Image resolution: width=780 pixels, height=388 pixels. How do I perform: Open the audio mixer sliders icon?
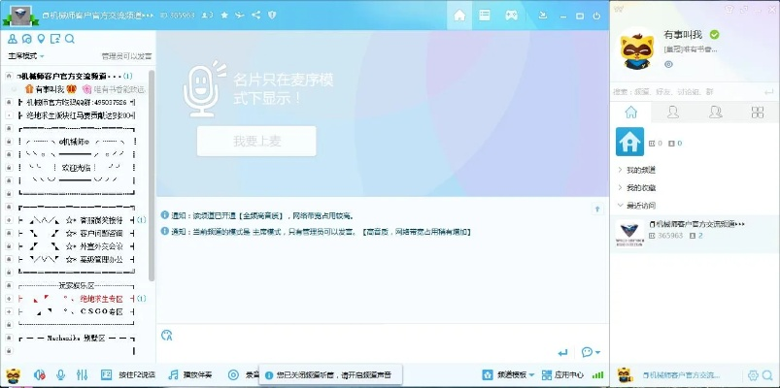pyautogui.click(x=82, y=375)
